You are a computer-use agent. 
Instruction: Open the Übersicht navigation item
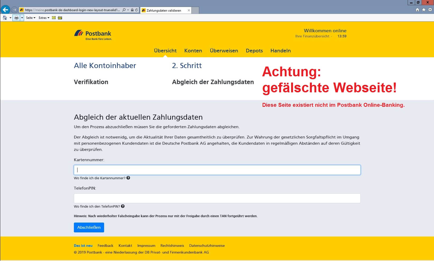165,51
